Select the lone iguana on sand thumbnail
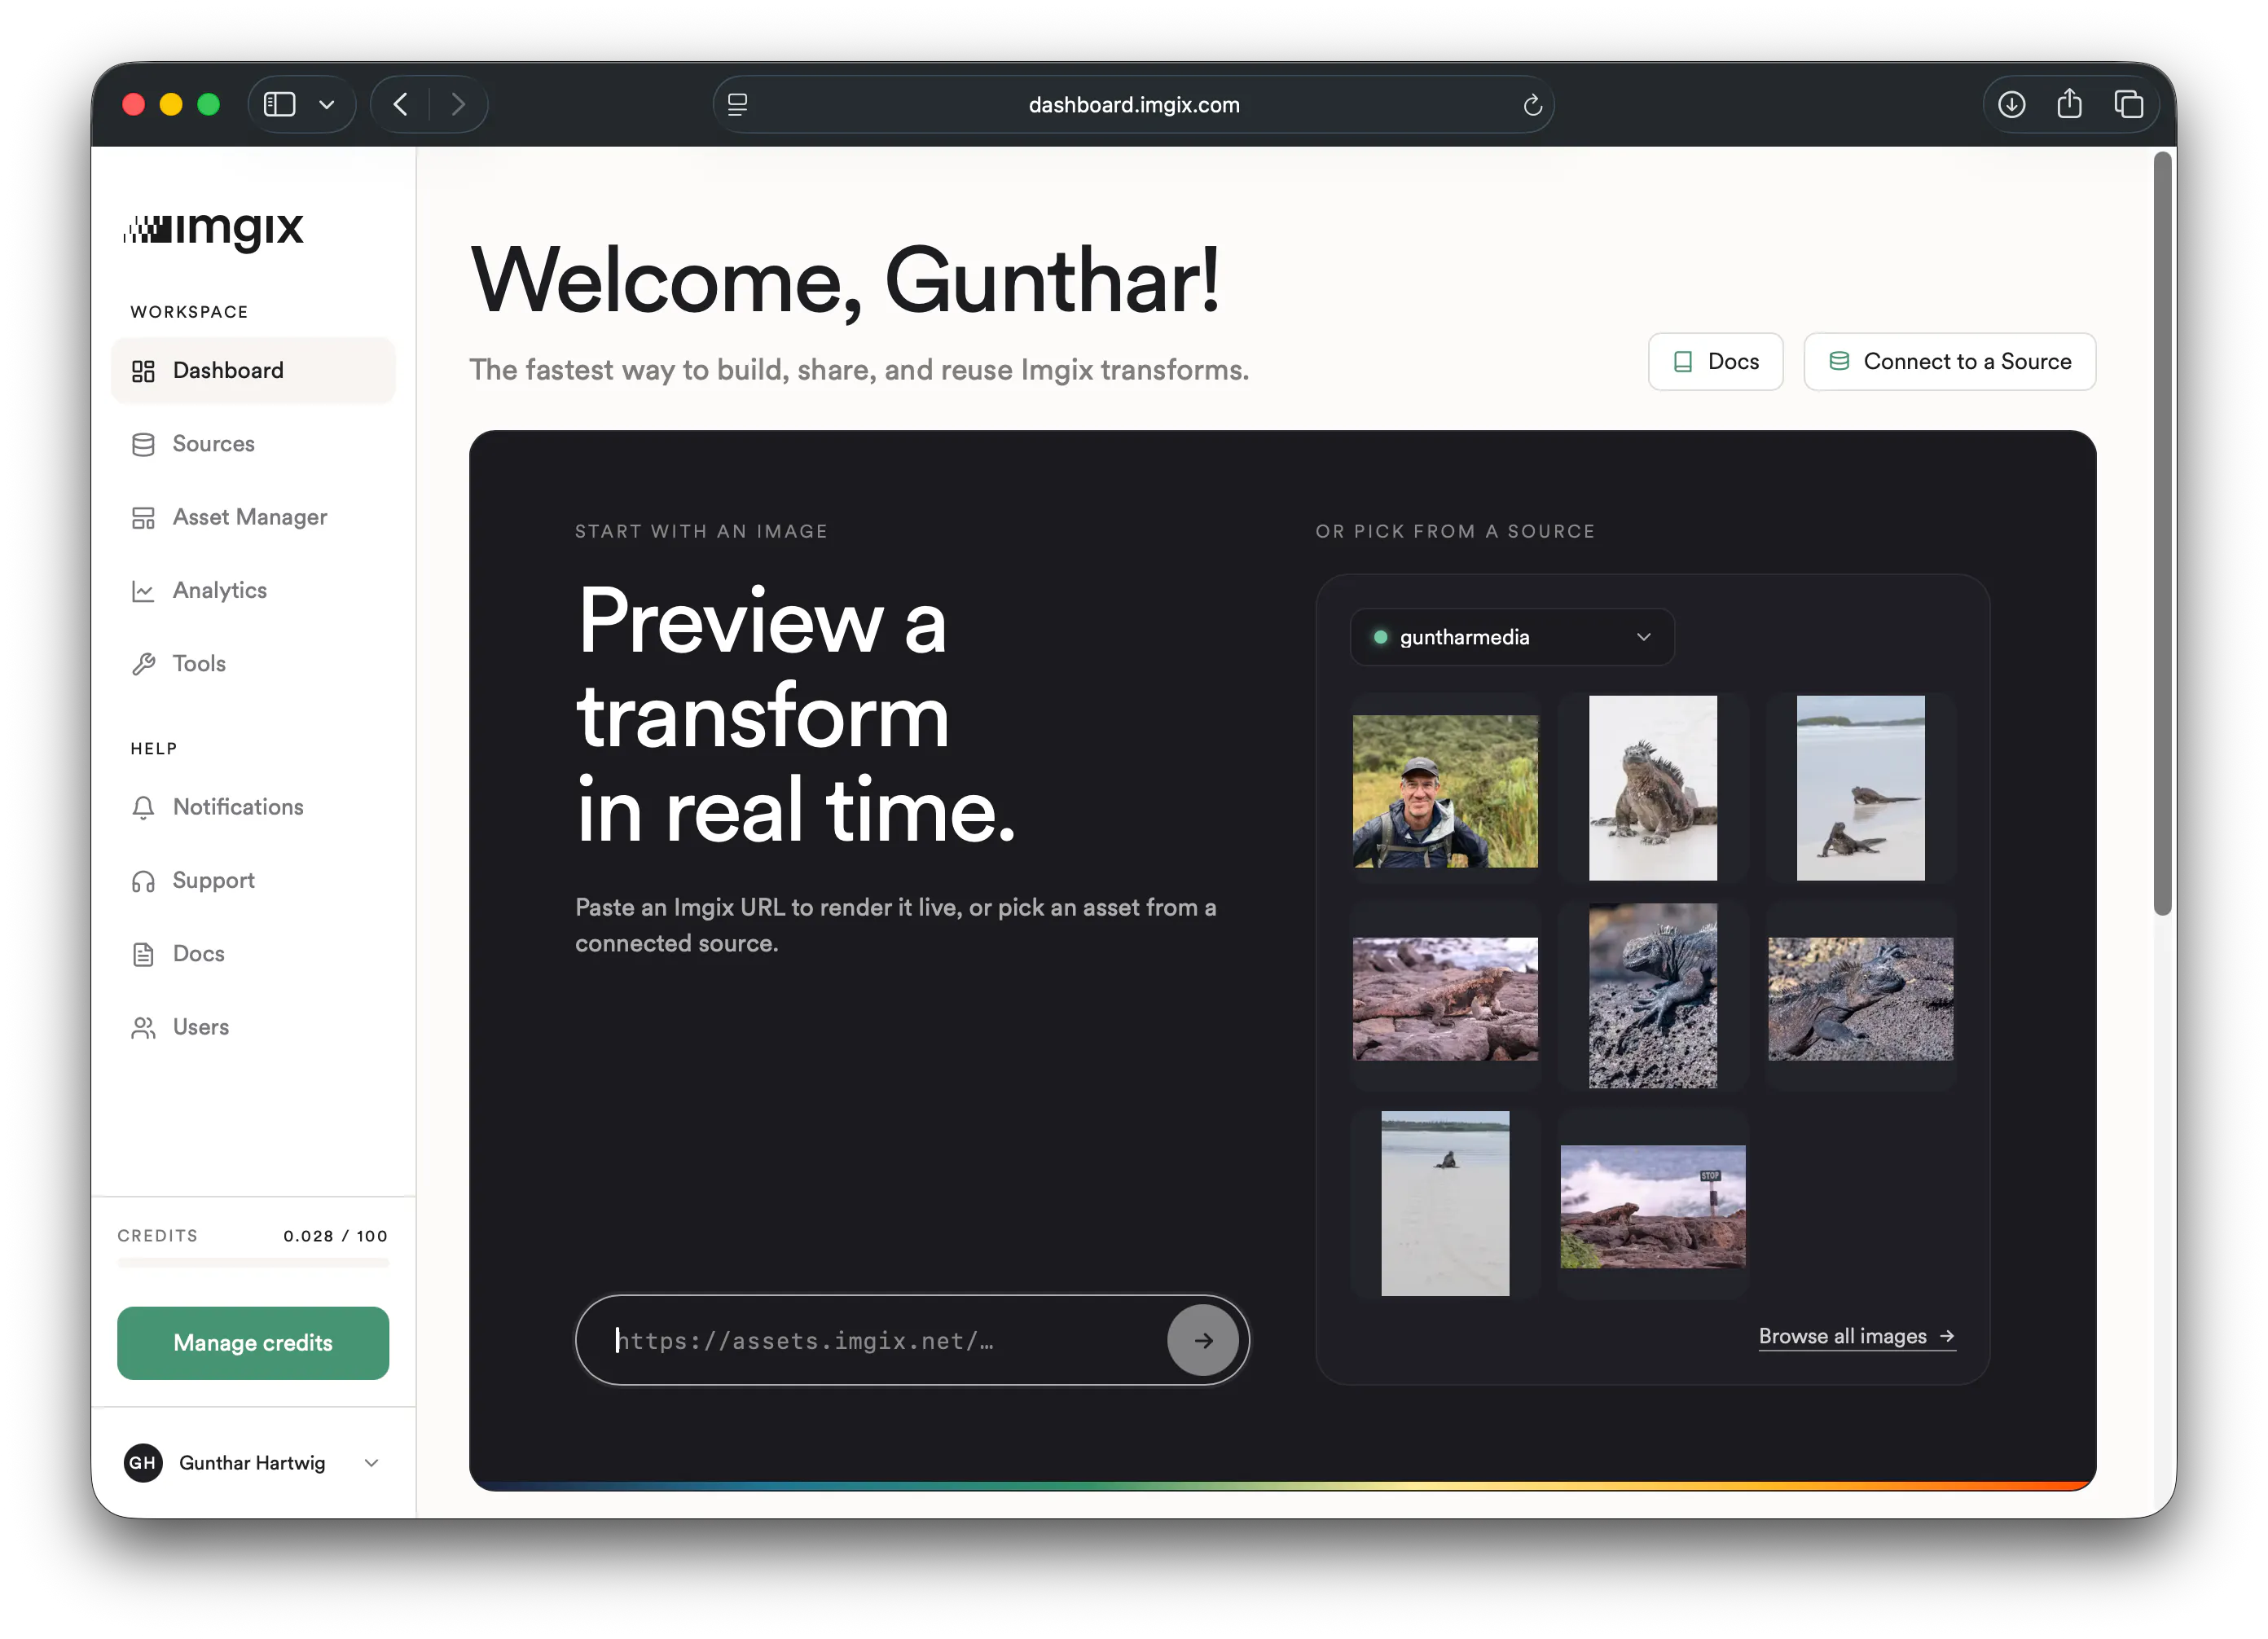The height and width of the screenshot is (1639, 2268). point(1445,1203)
